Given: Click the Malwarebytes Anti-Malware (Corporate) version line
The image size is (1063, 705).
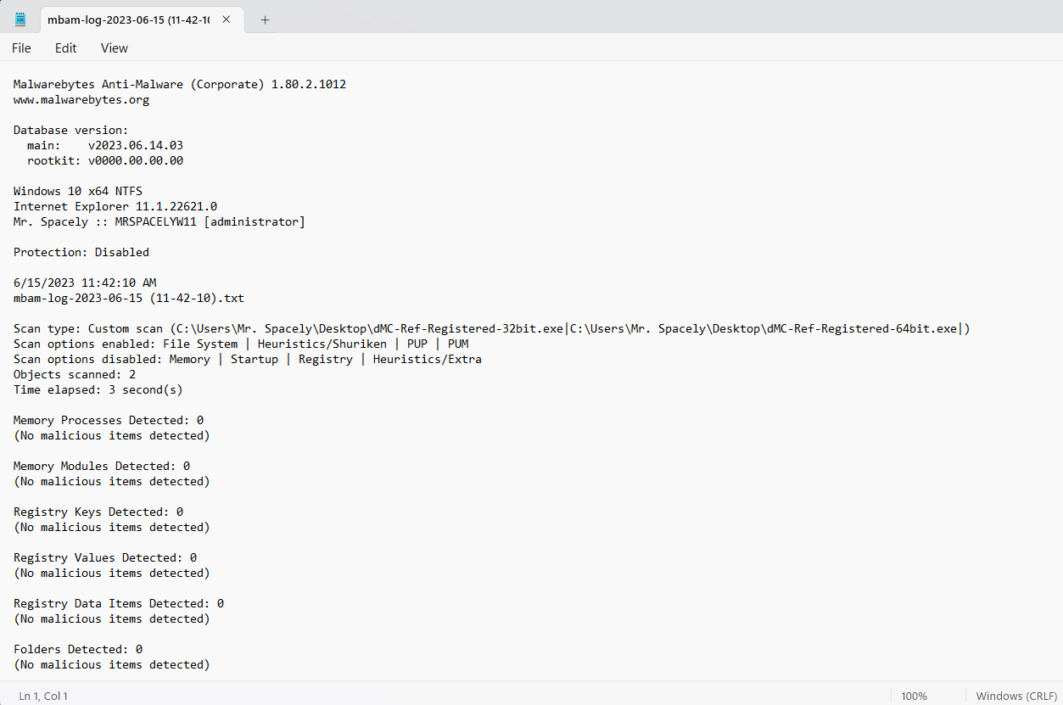Looking at the screenshot, I should click(180, 85).
